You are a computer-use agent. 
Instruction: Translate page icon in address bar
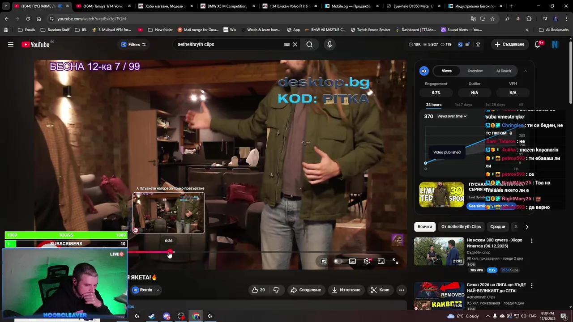tap(473, 19)
